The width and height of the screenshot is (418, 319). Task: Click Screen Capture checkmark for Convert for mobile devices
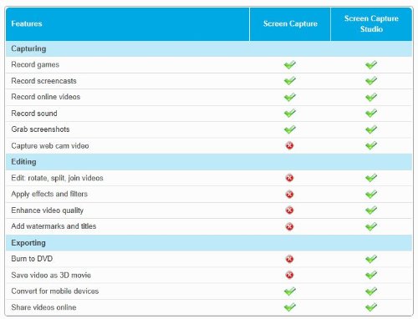click(290, 291)
